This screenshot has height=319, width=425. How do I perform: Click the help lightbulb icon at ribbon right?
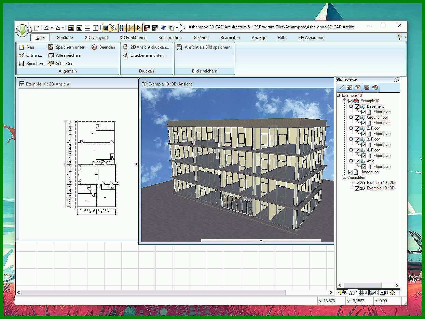[x=400, y=37]
